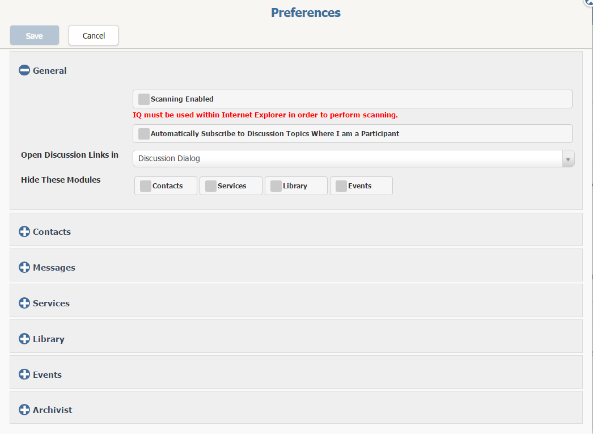This screenshot has width=593, height=434.
Task: Click the Archivist section header label
Action: point(52,410)
